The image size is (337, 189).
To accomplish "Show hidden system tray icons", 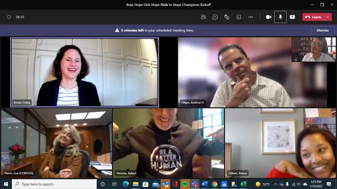I will (276, 184).
